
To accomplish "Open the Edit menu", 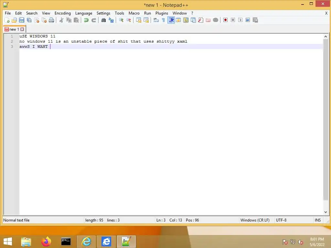I will click(x=18, y=13).
